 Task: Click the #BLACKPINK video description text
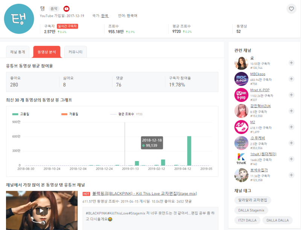pyautogui.click(x=150, y=216)
